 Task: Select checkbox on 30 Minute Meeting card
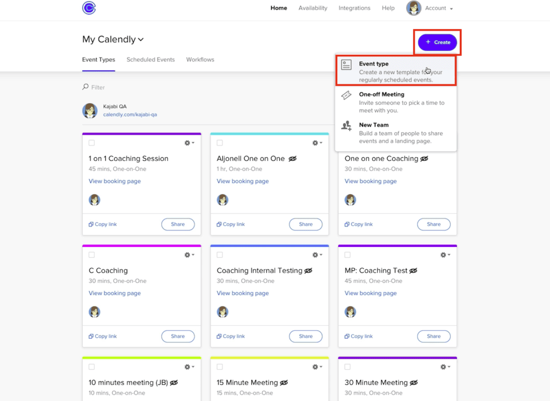pos(348,367)
